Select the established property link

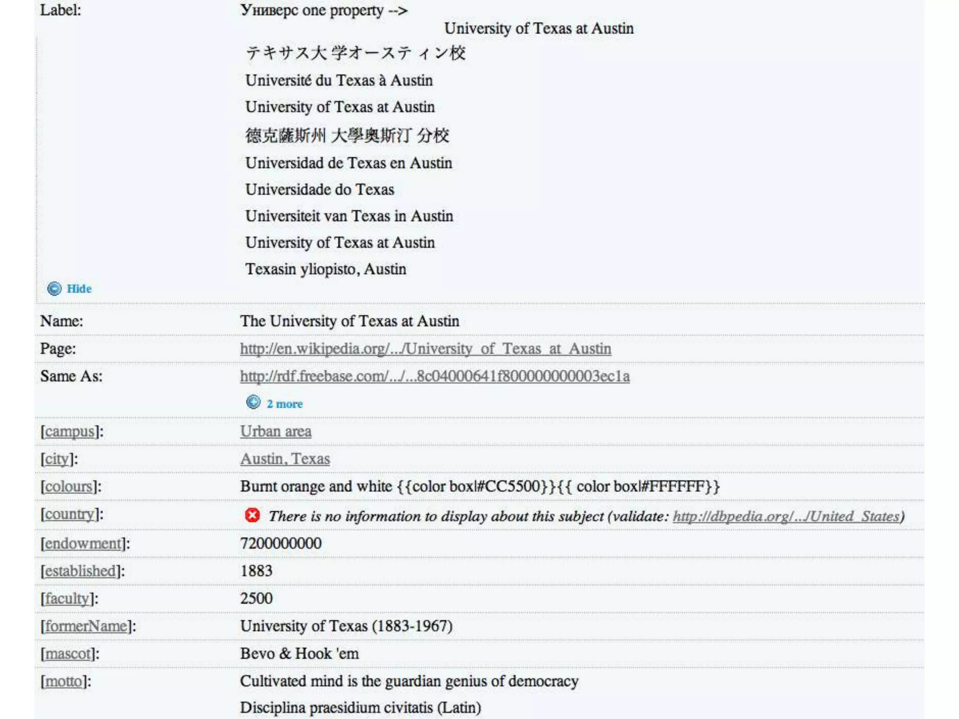pyautogui.click(x=81, y=571)
